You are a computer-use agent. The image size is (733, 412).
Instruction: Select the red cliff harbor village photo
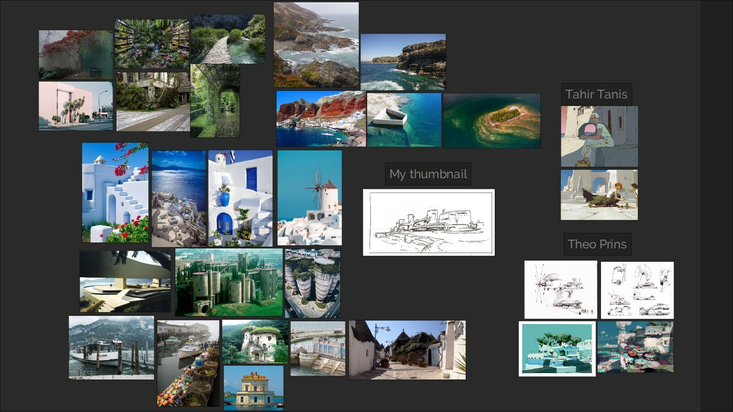click(x=321, y=119)
